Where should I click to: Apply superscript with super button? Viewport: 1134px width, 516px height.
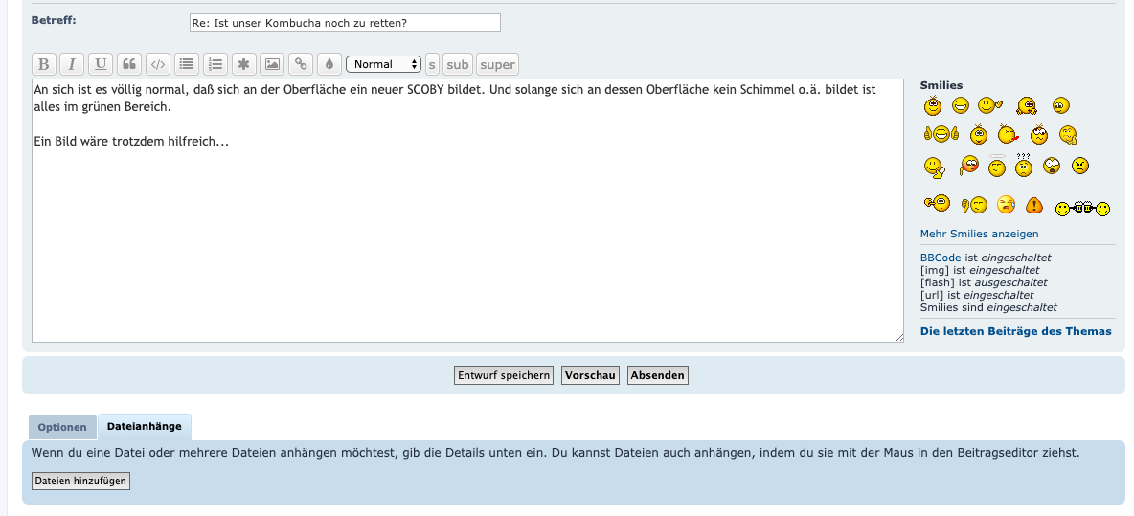(x=497, y=64)
